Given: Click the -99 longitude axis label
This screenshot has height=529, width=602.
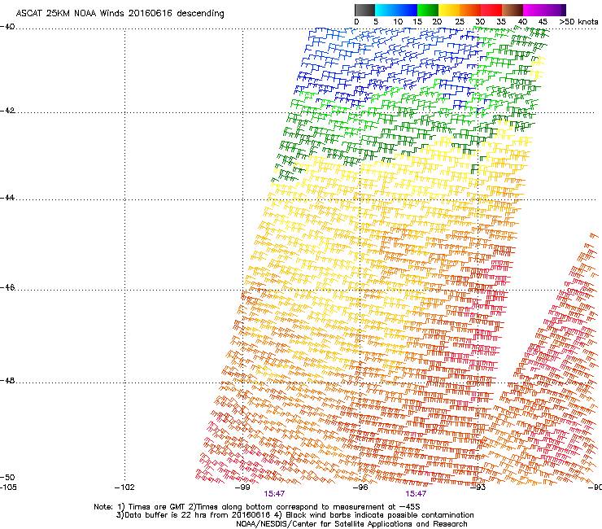Looking at the screenshot, I should 242,487.
